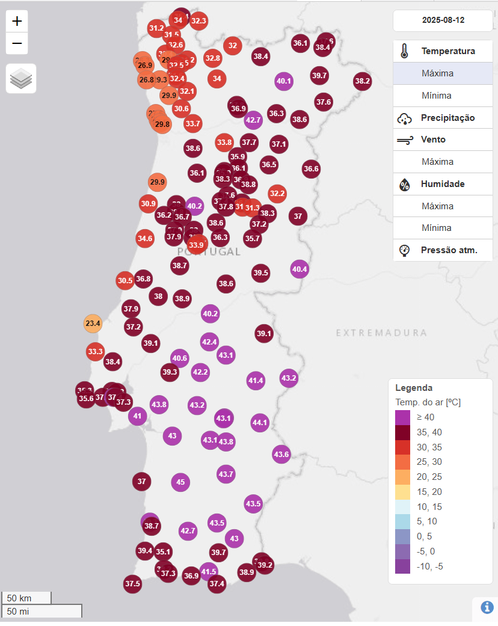Click the ≥ 40 purple legend swatch
This screenshot has height=626, width=498.
click(402, 417)
